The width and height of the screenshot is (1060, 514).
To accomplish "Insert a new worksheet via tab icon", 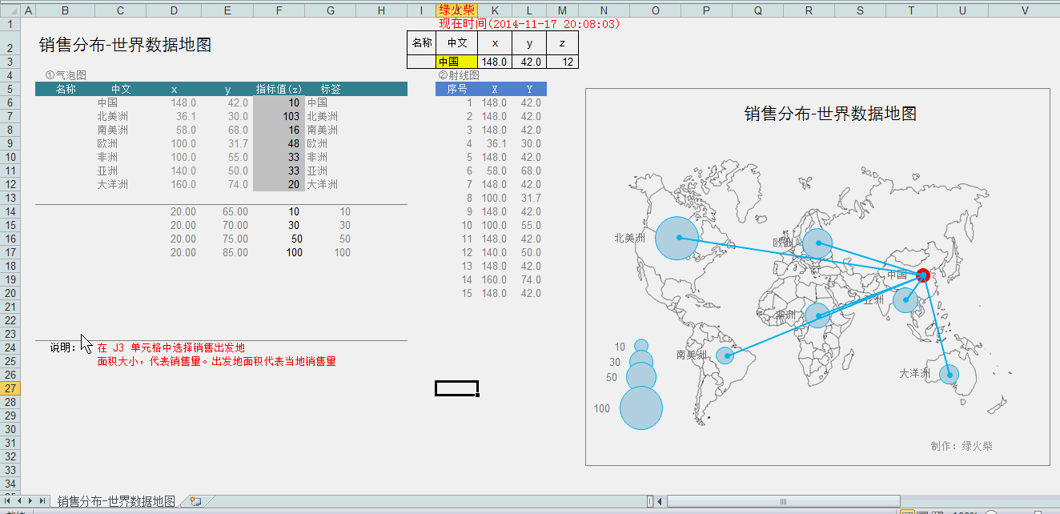I will pyautogui.click(x=194, y=501).
